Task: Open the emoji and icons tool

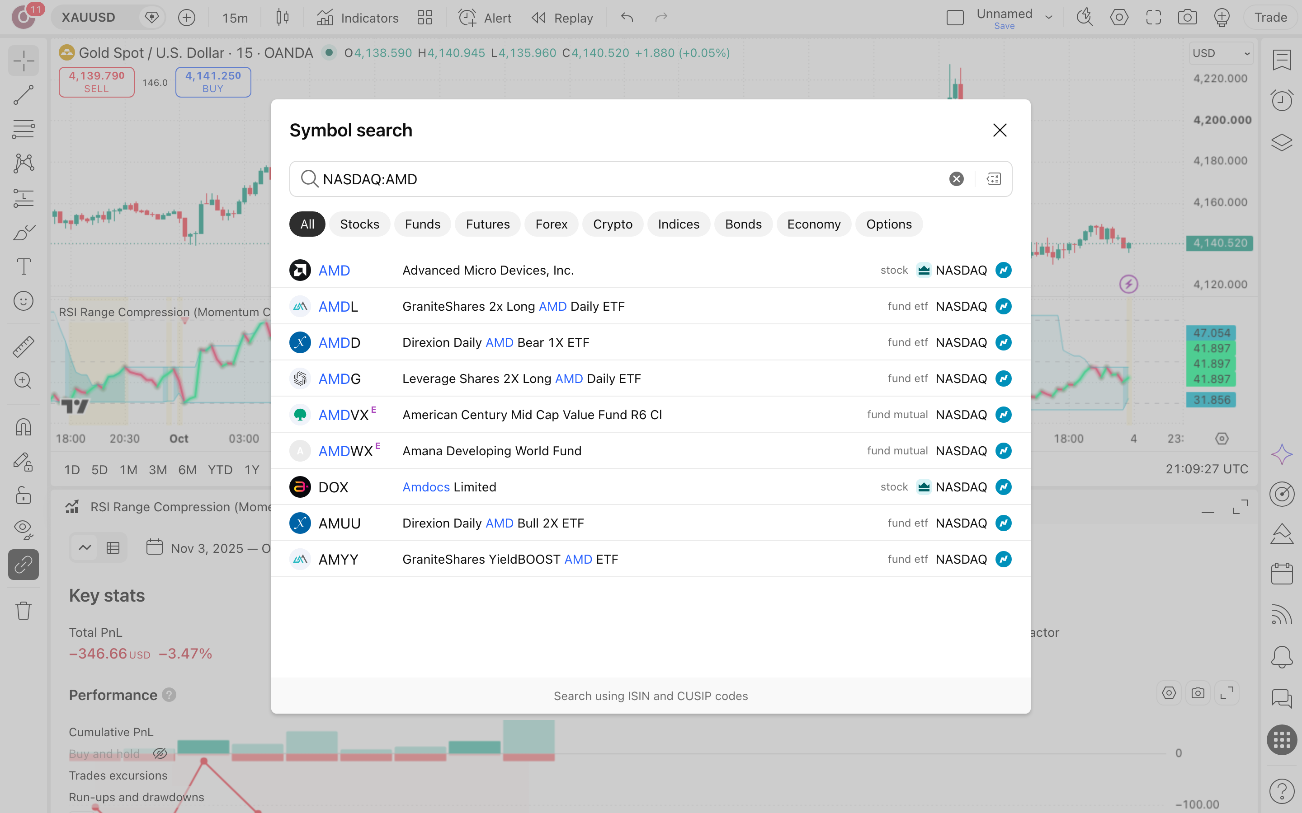Action: (x=23, y=301)
